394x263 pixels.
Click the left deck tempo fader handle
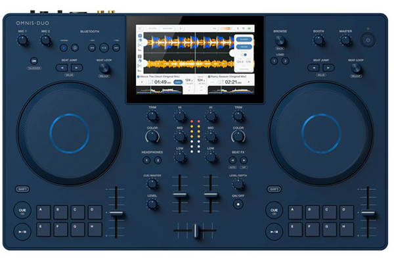[116, 213]
